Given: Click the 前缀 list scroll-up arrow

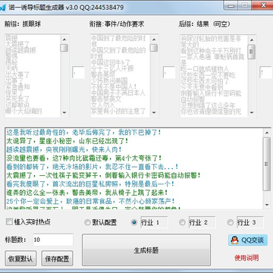Looking at the screenshot, I should 64,39.
